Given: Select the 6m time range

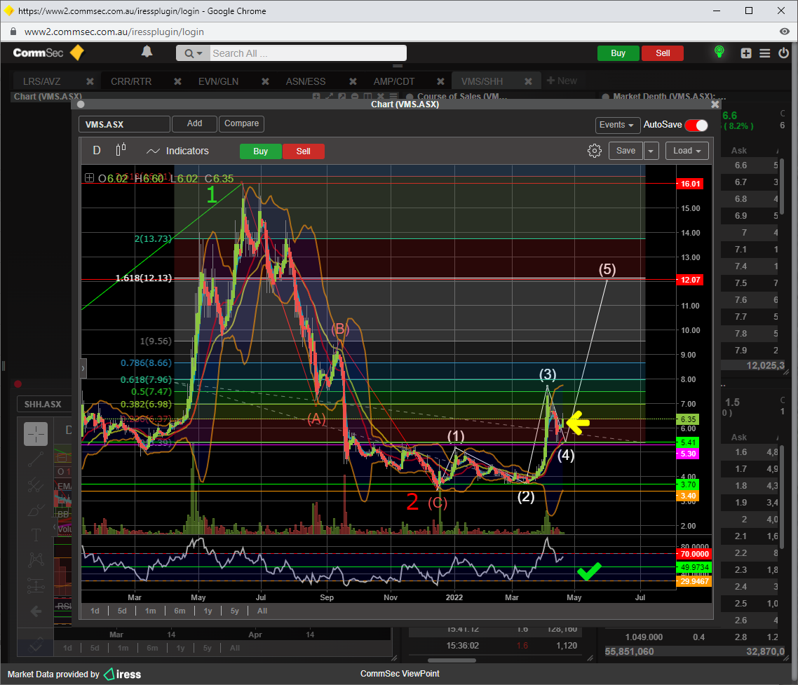Looking at the screenshot, I should point(180,611).
